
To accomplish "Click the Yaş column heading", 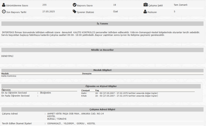I will click(x=97, y=90).
